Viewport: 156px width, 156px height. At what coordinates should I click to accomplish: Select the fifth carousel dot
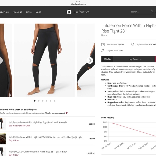51,101
